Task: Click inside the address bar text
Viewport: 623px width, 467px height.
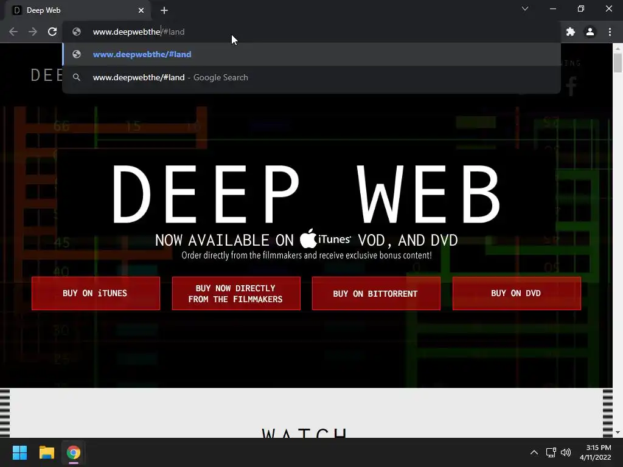Action: [x=139, y=32]
